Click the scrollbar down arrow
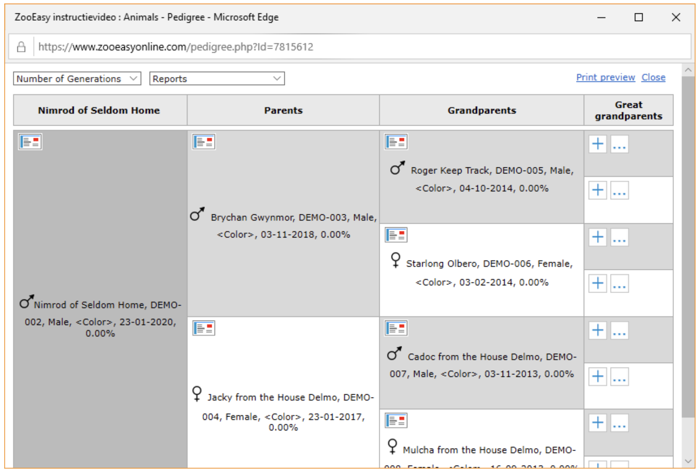The width and height of the screenshot is (699, 474). [688, 461]
